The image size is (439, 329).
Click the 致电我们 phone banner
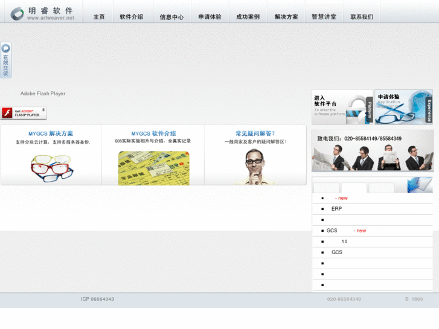[373, 151]
